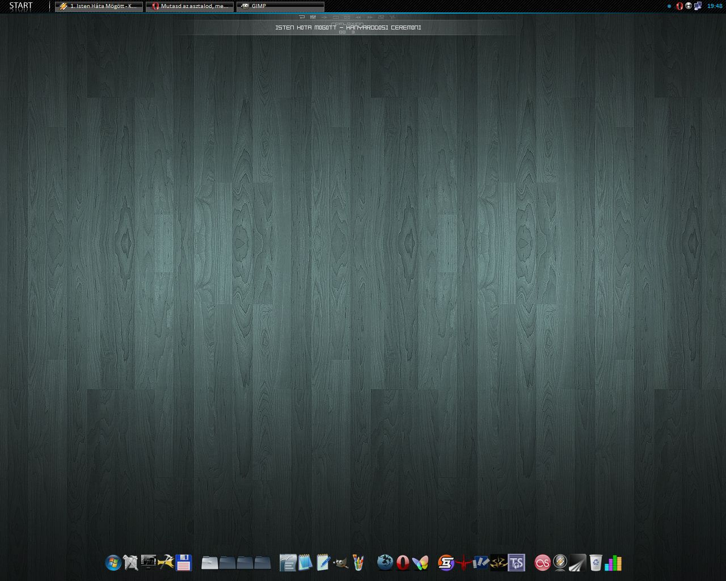Viewport: 726px width, 581px height.
Task: Open the hammer and wrench tools icon
Action: [x=166, y=562]
